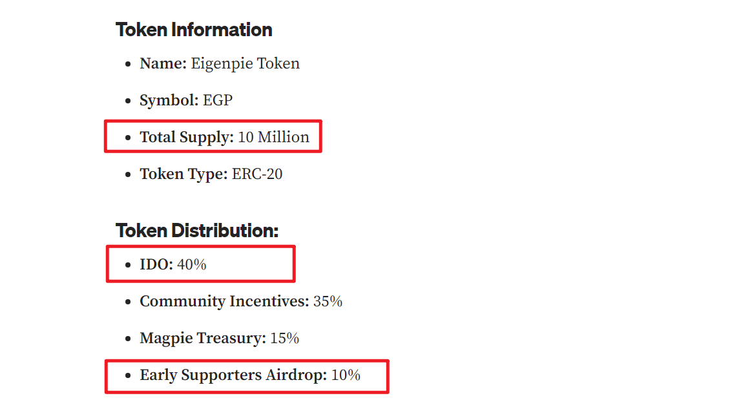Click the 35% incentives value
This screenshot has width=732, height=400.
[x=328, y=302]
